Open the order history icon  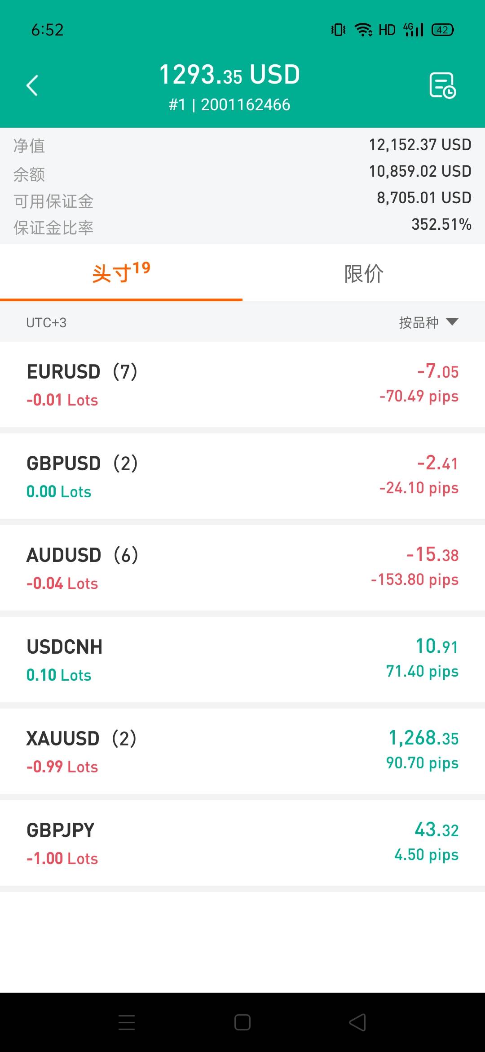[x=442, y=85]
